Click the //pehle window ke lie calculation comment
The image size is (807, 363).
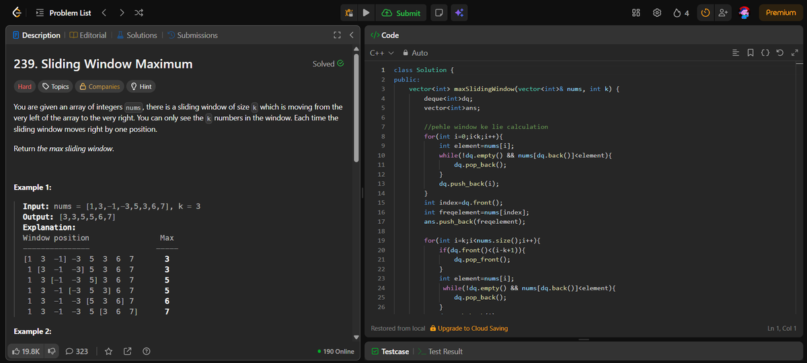click(486, 127)
